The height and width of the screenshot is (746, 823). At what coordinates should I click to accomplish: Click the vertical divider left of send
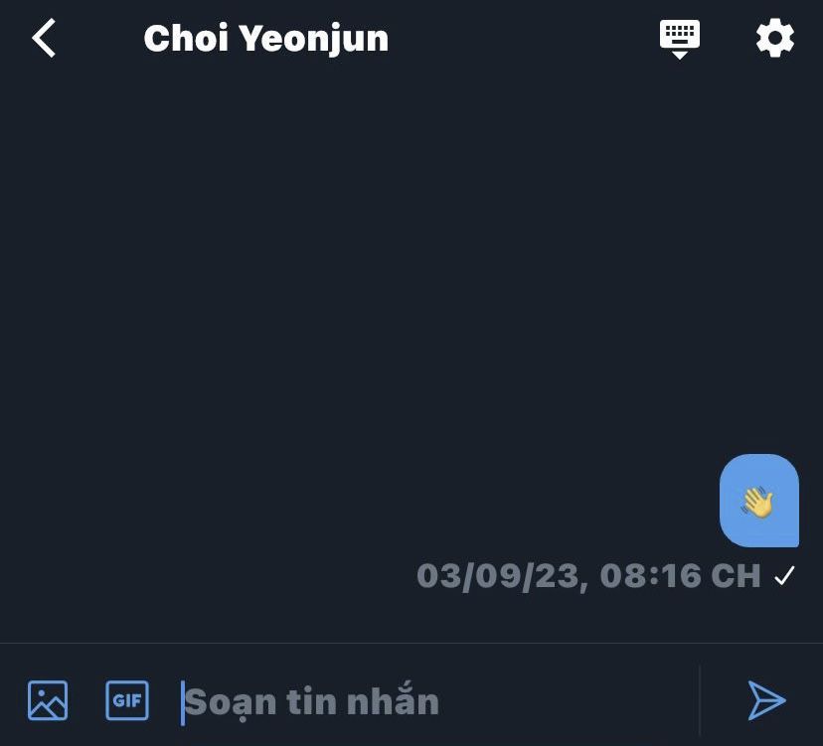point(700,700)
